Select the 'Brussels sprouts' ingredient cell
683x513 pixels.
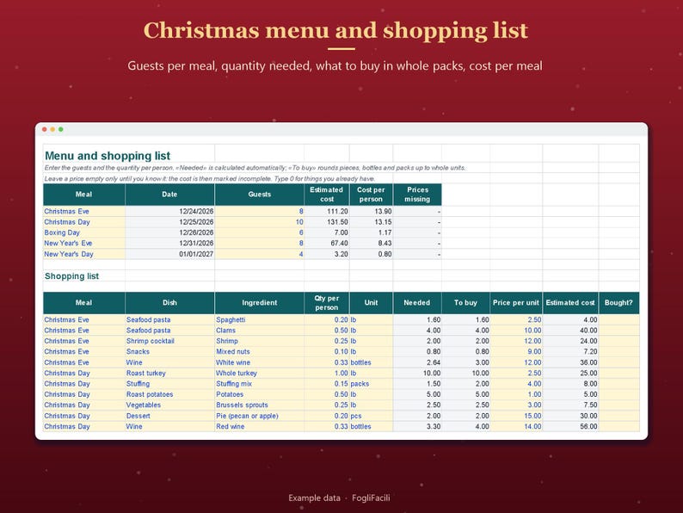click(260, 405)
